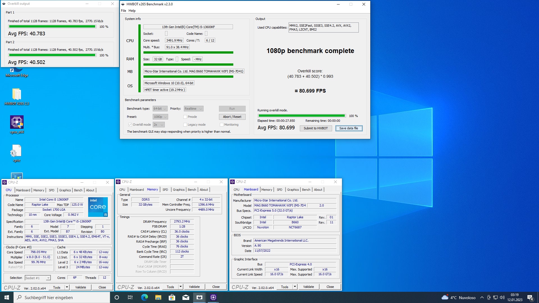Expand Tools arrow in Memory tab window

click(181, 287)
